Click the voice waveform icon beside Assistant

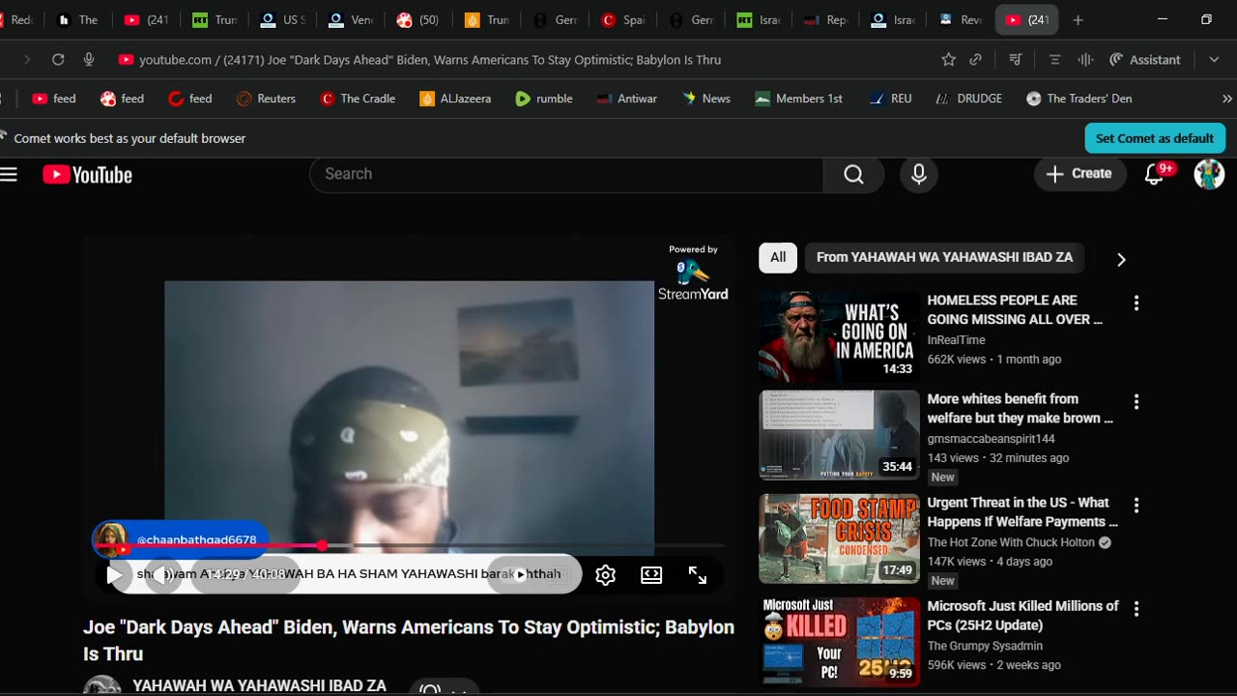pyautogui.click(x=1085, y=60)
